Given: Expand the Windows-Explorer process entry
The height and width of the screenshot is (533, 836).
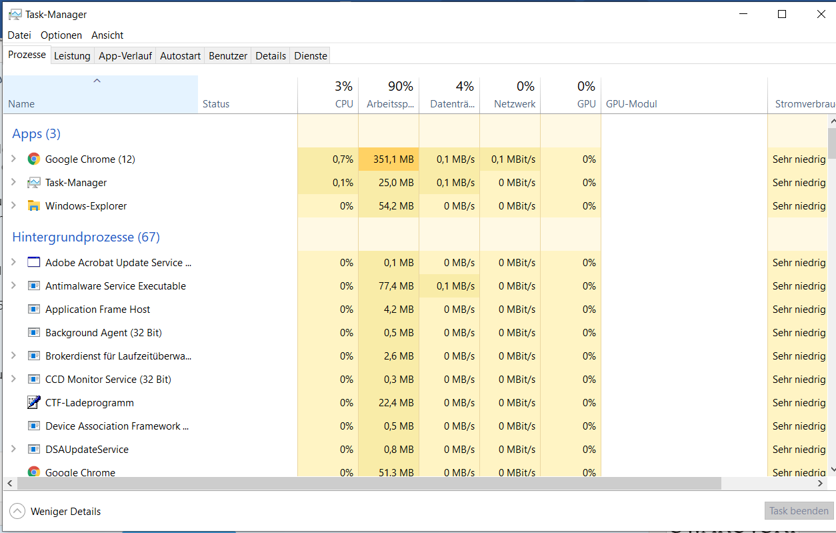Looking at the screenshot, I should pos(13,205).
